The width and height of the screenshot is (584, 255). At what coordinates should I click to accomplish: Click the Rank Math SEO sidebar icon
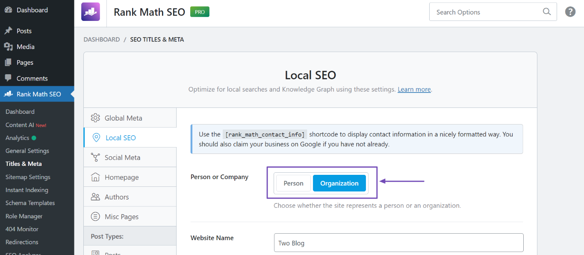(x=8, y=94)
